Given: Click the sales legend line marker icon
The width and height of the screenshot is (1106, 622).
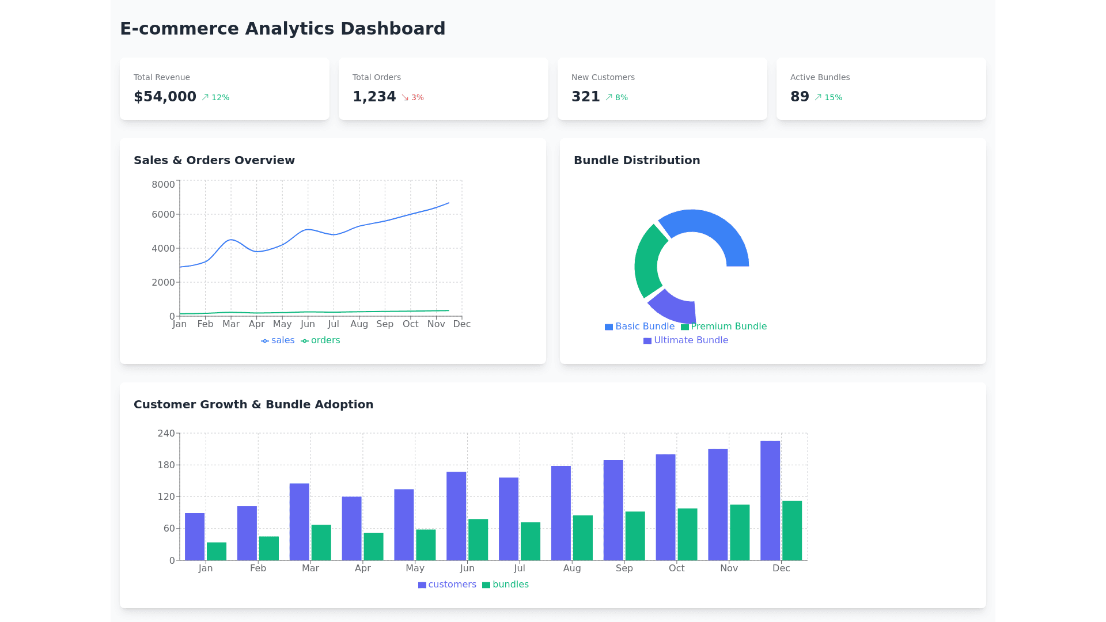Looking at the screenshot, I should pyautogui.click(x=265, y=341).
